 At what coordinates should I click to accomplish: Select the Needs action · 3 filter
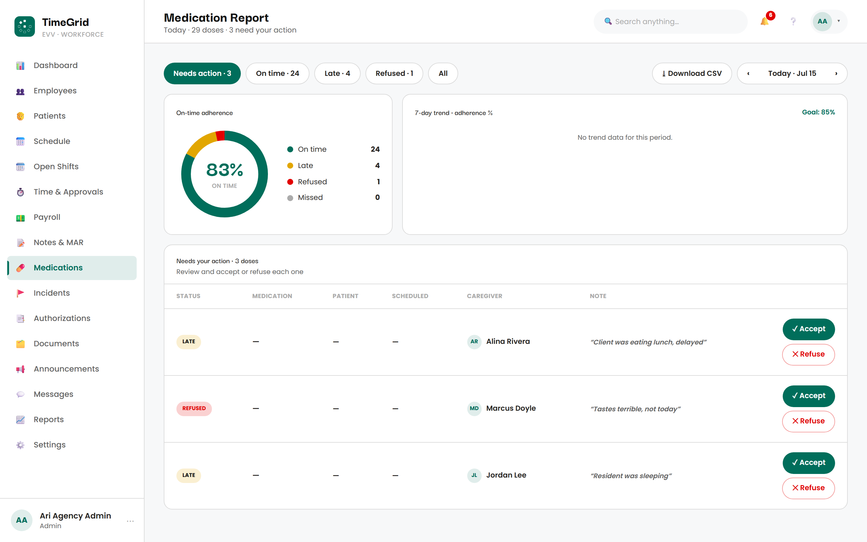pyautogui.click(x=202, y=73)
